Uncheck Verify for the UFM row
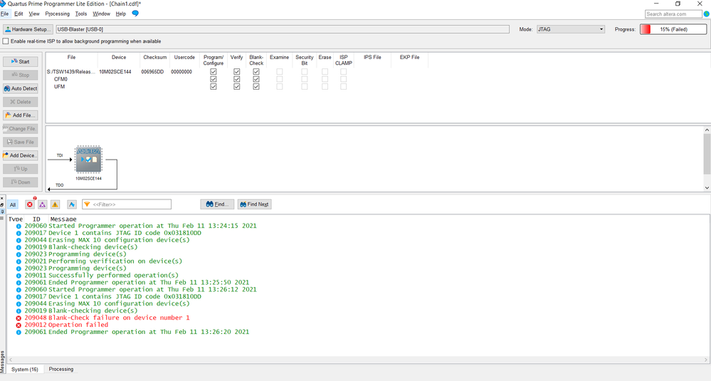The image size is (711, 381). point(236,87)
